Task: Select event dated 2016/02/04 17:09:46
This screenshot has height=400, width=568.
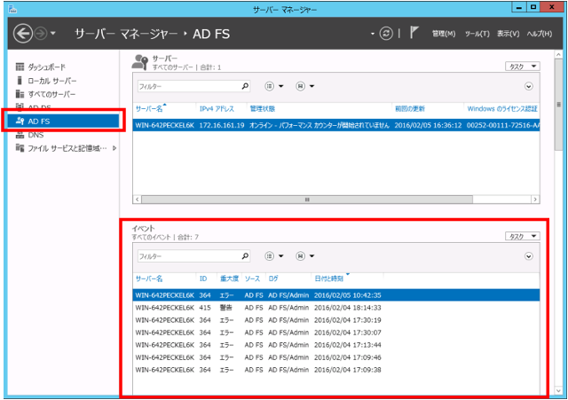Action: point(336,357)
